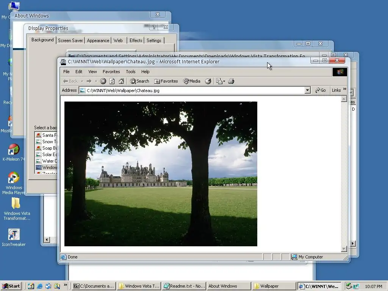This screenshot has width=388, height=291.
Task: Switch to C:\Documents a... taskbar button
Action: point(94,286)
